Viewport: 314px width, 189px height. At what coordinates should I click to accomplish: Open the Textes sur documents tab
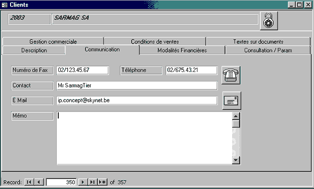pyautogui.click(x=258, y=41)
